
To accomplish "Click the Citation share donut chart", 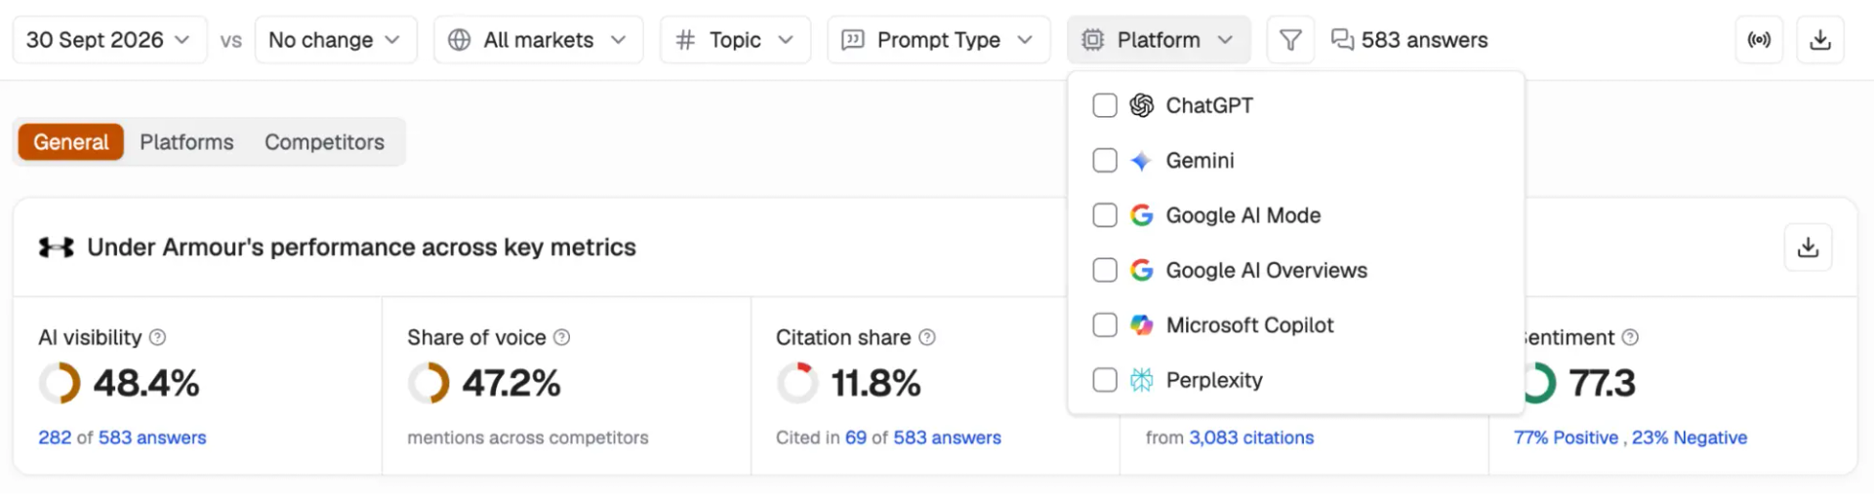I will tap(797, 383).
